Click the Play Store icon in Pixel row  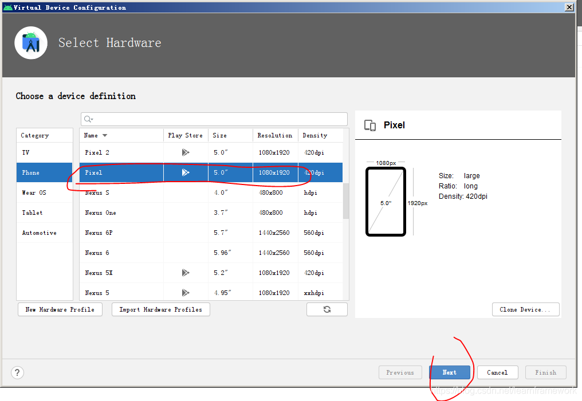tap(186, 172)
